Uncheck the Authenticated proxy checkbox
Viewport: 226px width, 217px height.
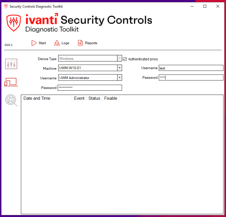click(x=125, y=59)
